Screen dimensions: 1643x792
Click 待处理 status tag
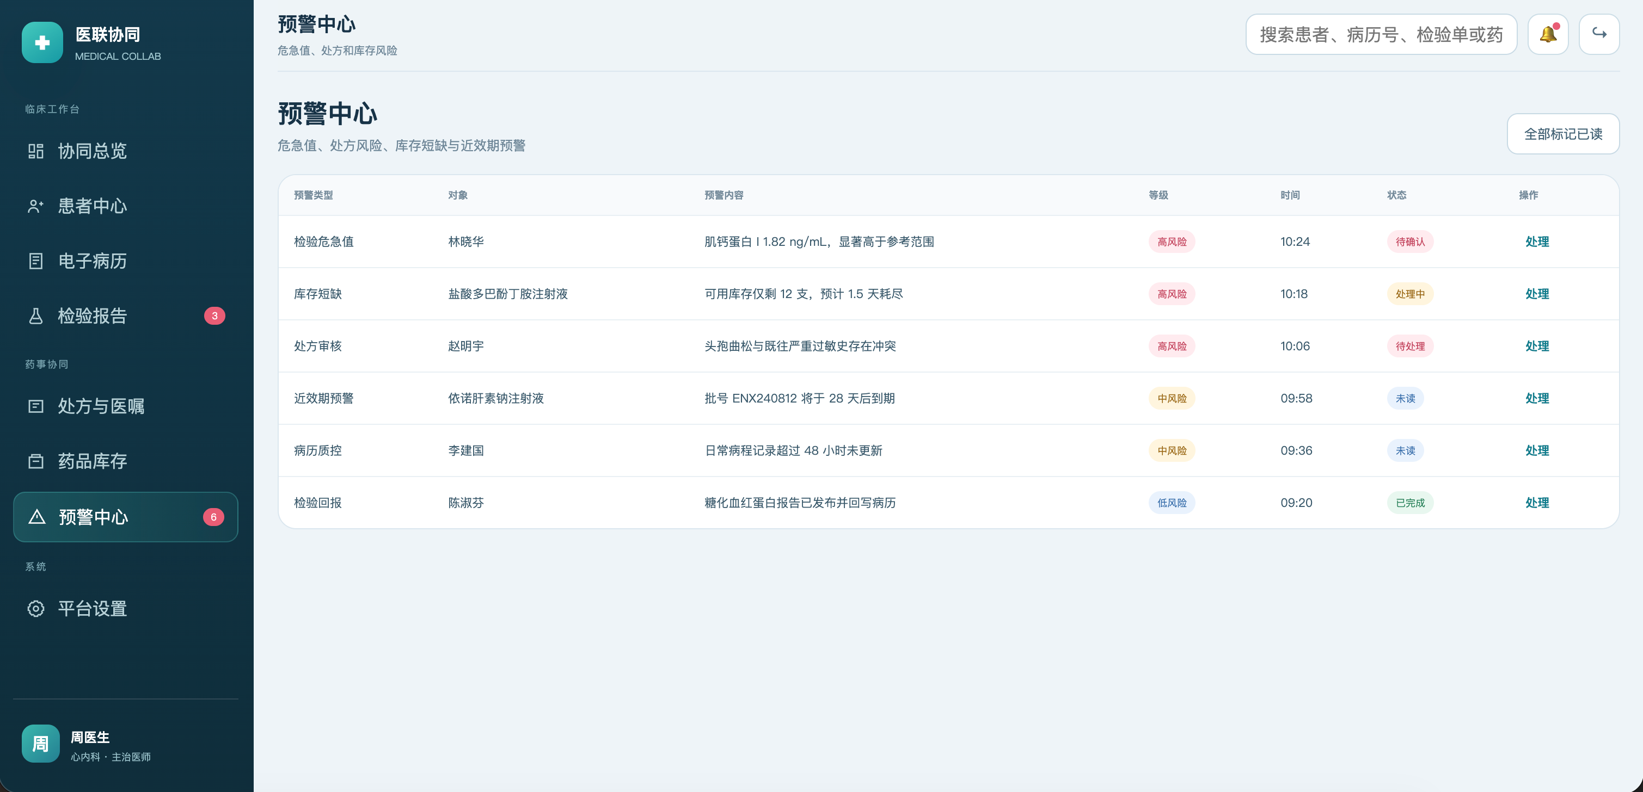[x=1409, y=346]
